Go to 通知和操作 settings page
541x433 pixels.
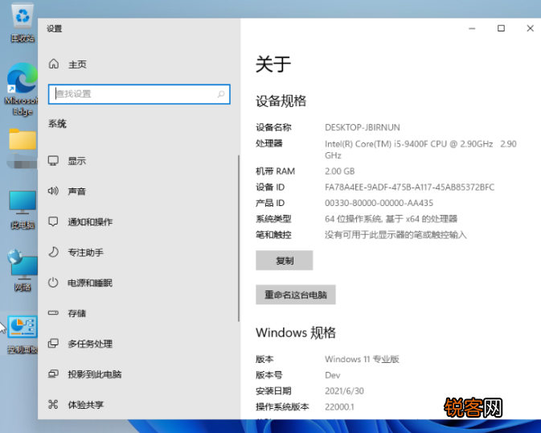pyautogui.click(x=90, y=222)
